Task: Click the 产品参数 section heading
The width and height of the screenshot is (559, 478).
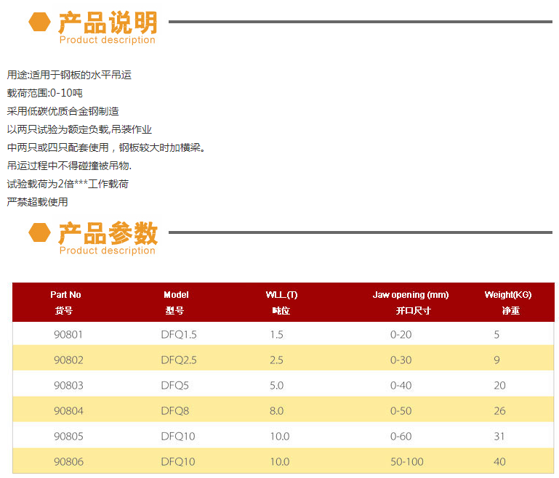Action: pyautogui.click(x=108, y=233)
